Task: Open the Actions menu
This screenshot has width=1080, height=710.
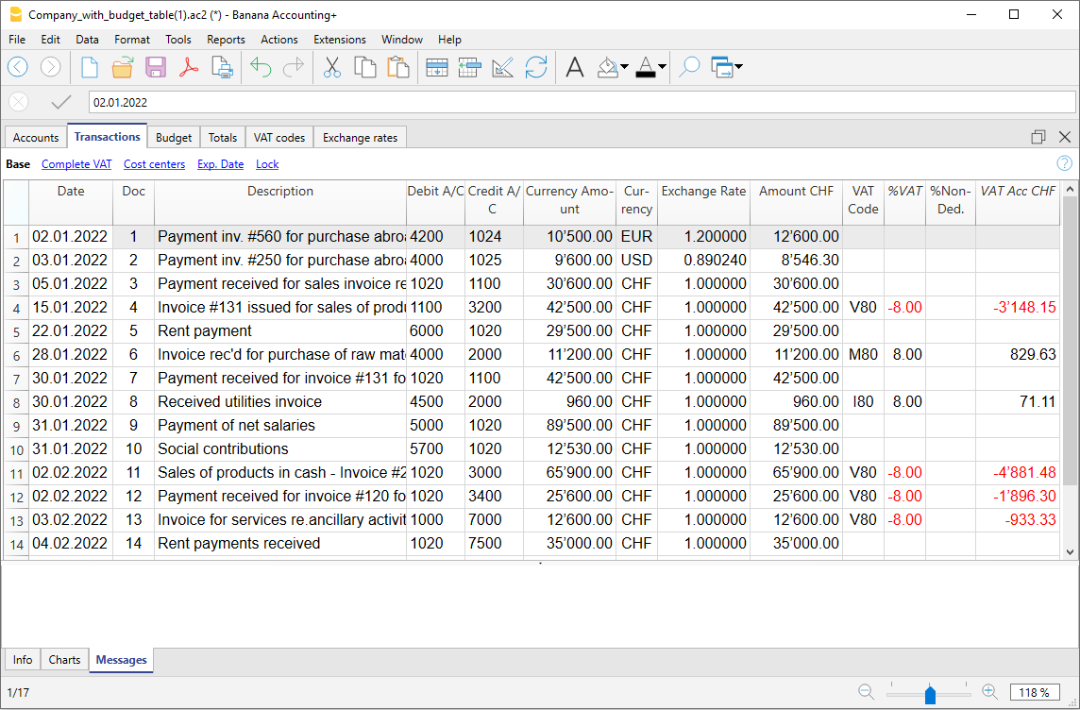Action: (278, 40)
